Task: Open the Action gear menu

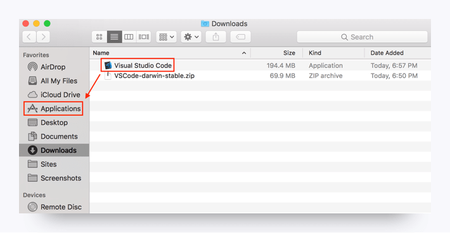Action: [191, 37]
